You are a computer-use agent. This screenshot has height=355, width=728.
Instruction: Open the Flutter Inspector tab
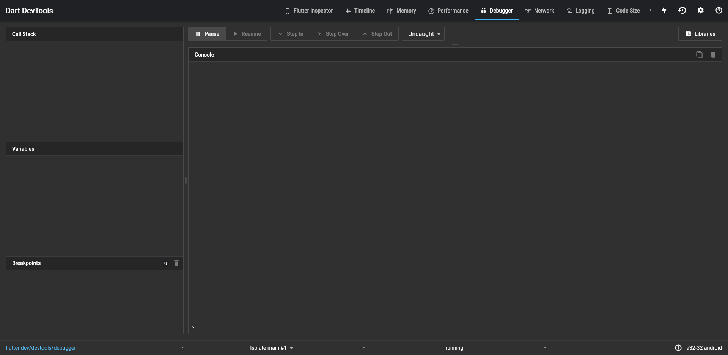[x=309, y=11]
